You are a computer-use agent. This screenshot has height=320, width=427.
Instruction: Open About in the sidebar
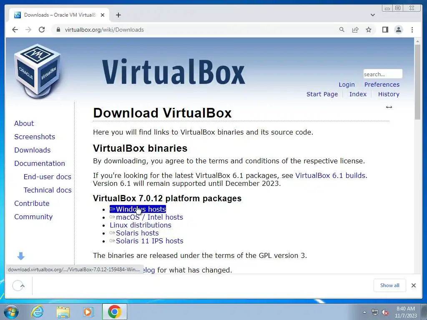24,123
